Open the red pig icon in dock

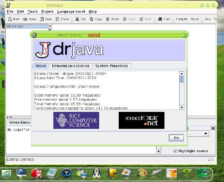coord(37,173)
